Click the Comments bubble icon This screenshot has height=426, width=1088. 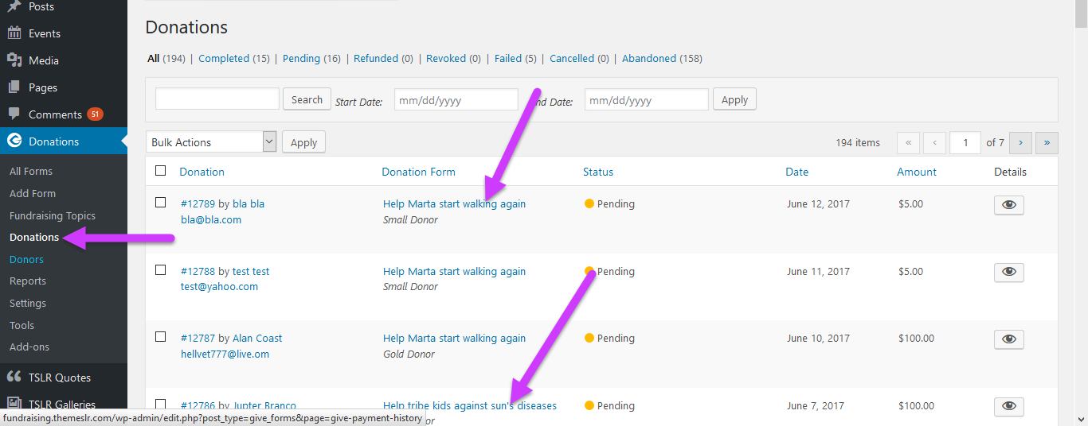14,114
